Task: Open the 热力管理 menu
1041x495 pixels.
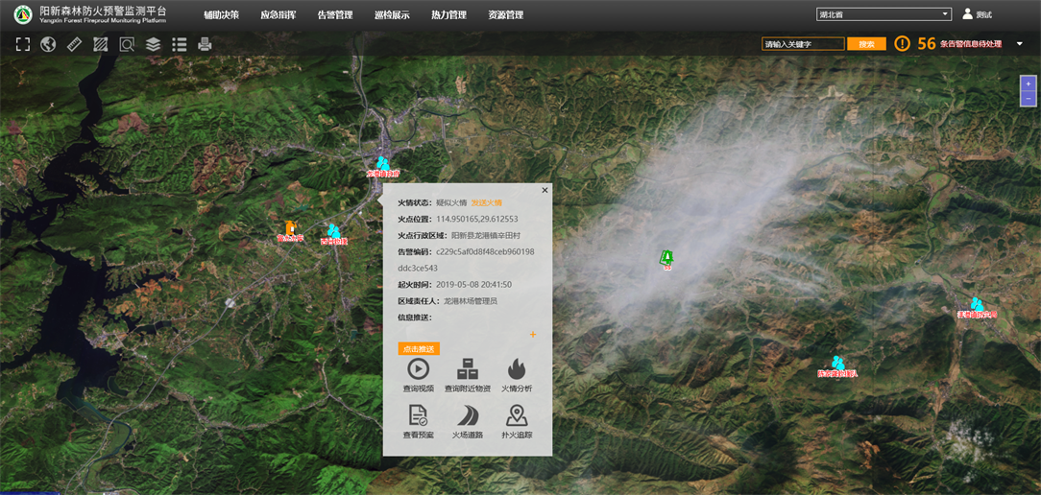Action: 448,15
